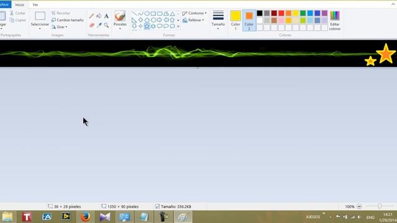Screen dimensions: 397x223
Task: Choose the black color swatch
Action: click(x=259, y=13)
